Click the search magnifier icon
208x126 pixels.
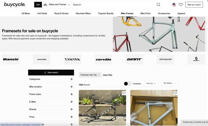tap(158, 5)
